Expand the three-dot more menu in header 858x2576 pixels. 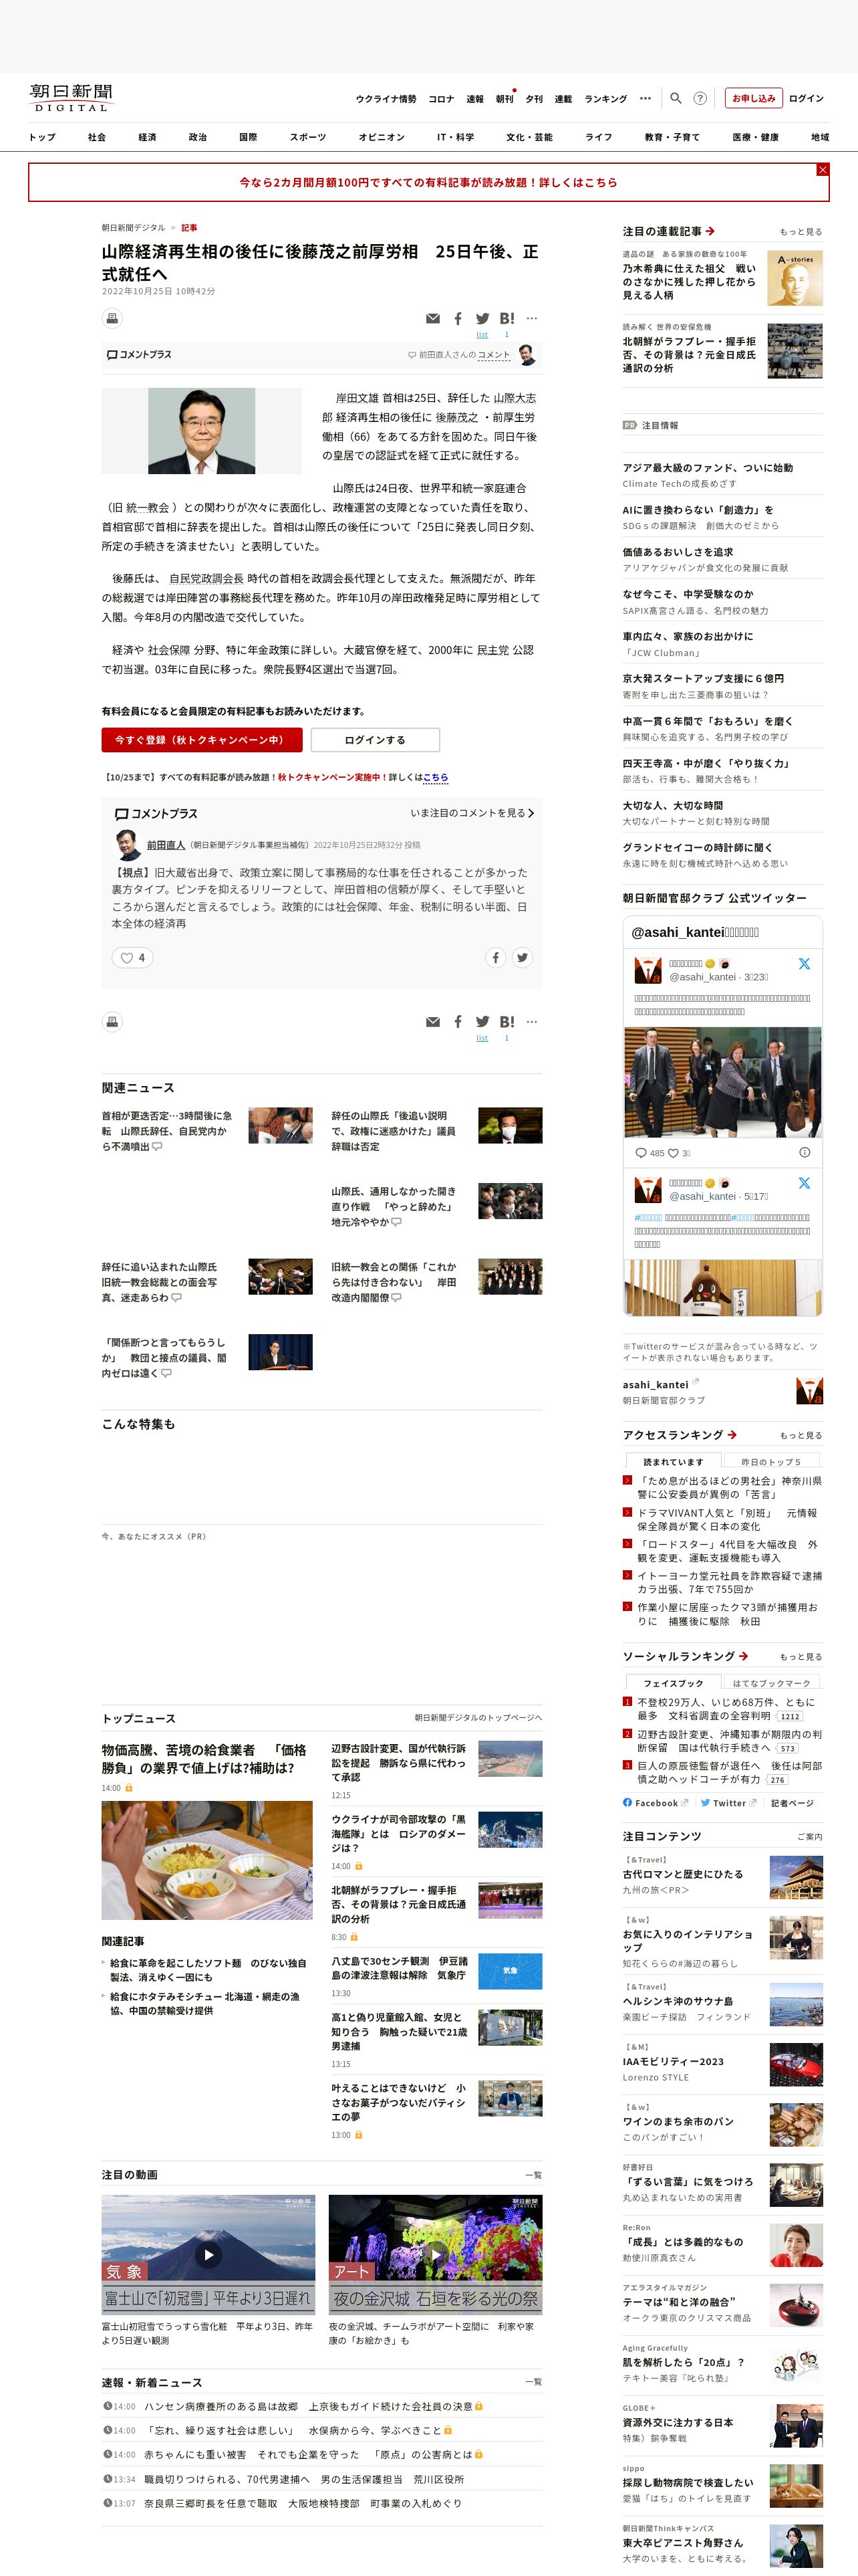pos(646,98)
